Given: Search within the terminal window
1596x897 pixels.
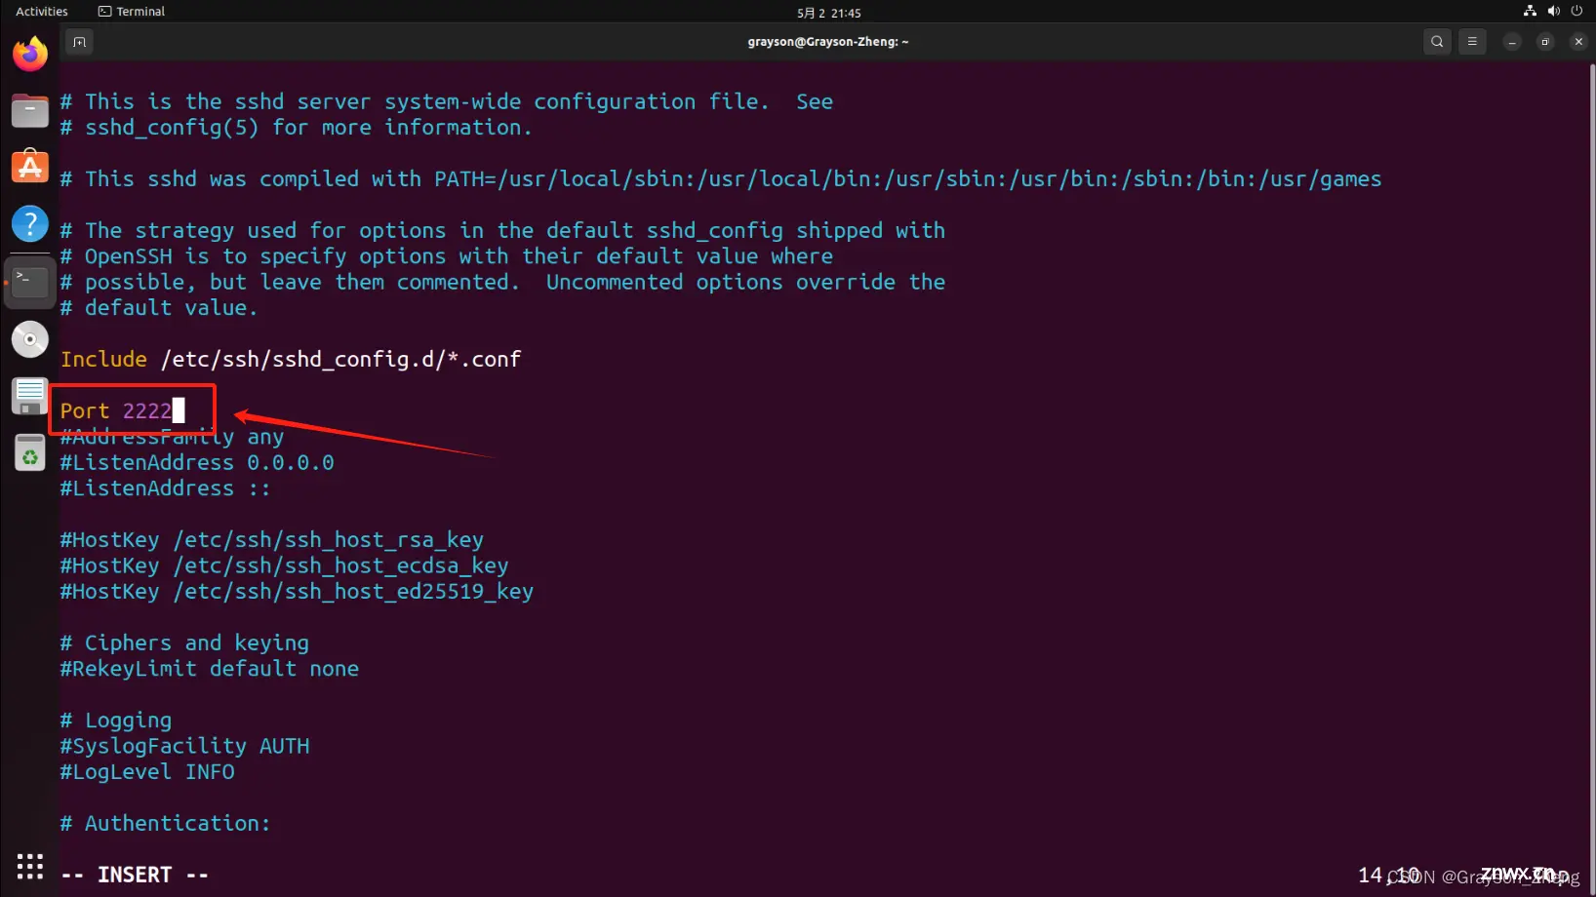Looking at the screenshot, I should (x=1437, y=42).
